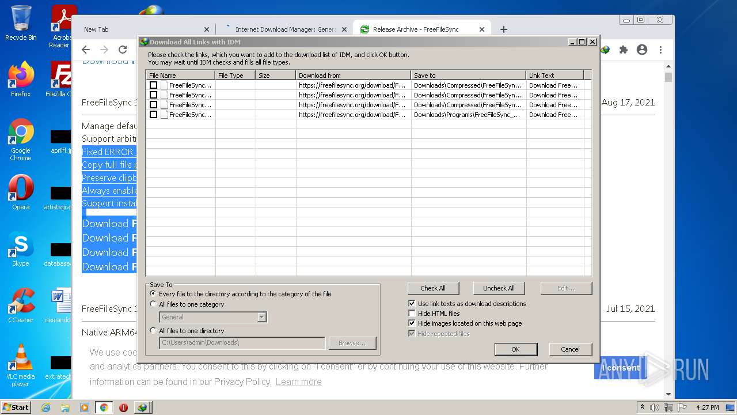Viewport: 737px width, 415px height.
Task: Sort by File Name column header
Action: click(x=181, y=76)
